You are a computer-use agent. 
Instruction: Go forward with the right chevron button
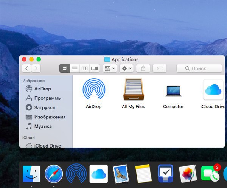pyautogui.click(x=36, y=68)
